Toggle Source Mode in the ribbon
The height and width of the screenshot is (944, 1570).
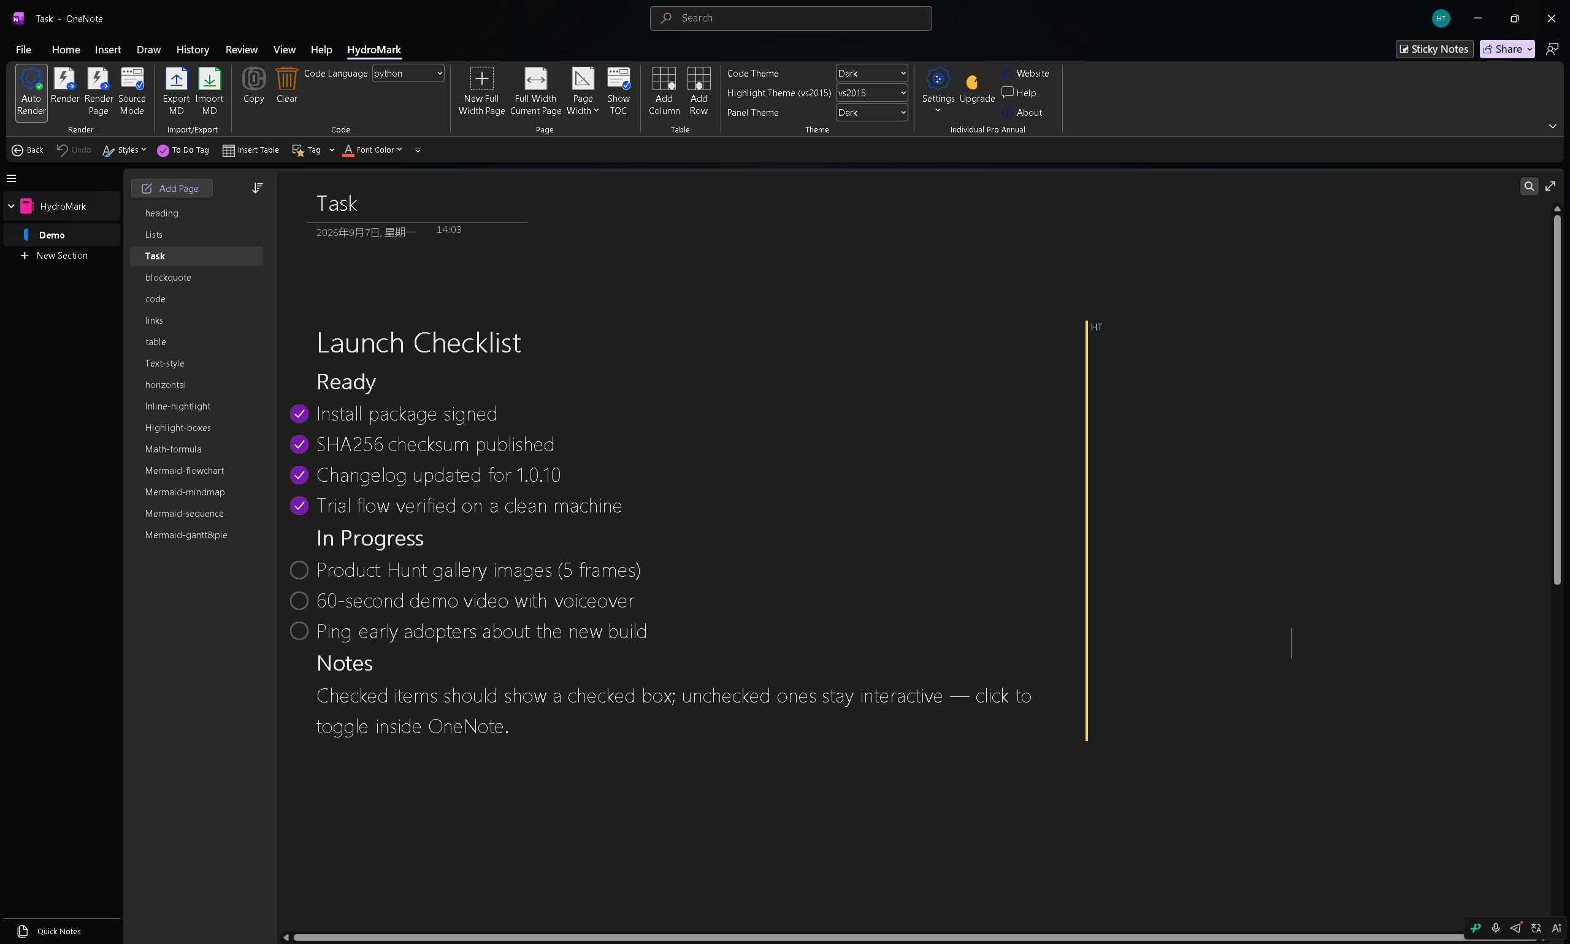click(132, 91)
